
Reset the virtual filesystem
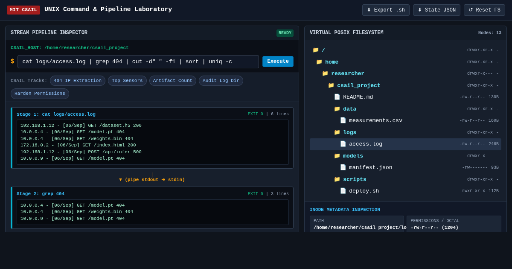click(484, 10)
